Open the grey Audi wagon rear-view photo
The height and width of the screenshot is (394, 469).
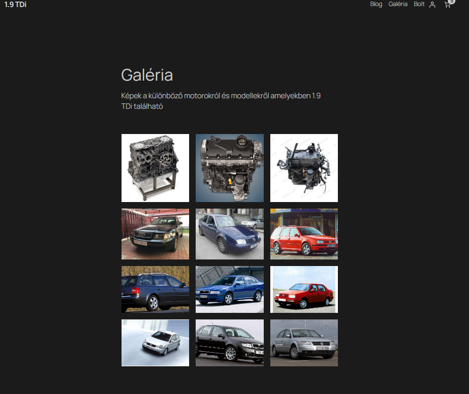(x=155, y=290)
